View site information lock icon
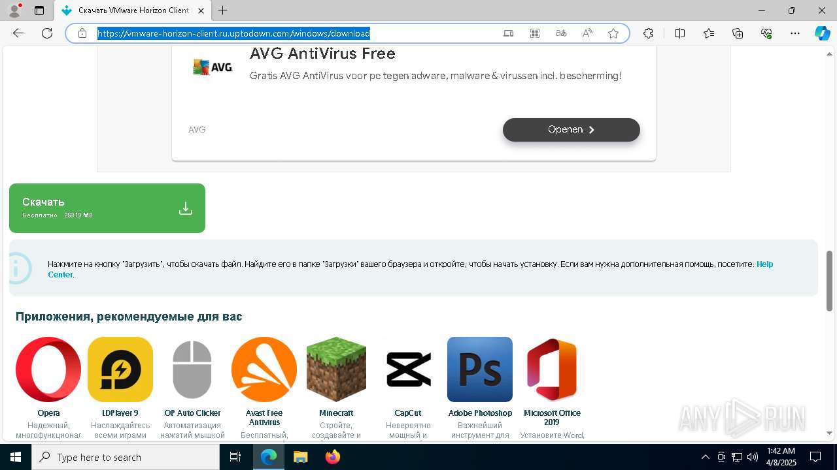 (82, 33)
